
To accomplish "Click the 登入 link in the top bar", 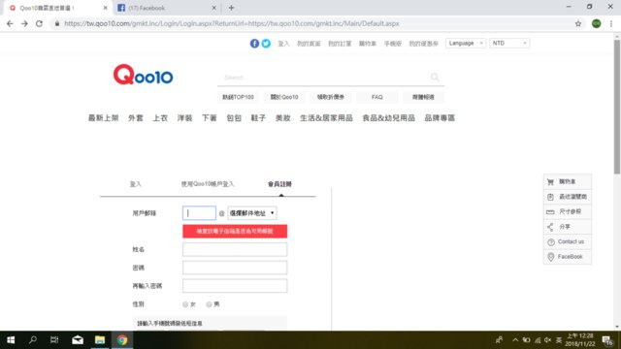I will click(283, 44).
